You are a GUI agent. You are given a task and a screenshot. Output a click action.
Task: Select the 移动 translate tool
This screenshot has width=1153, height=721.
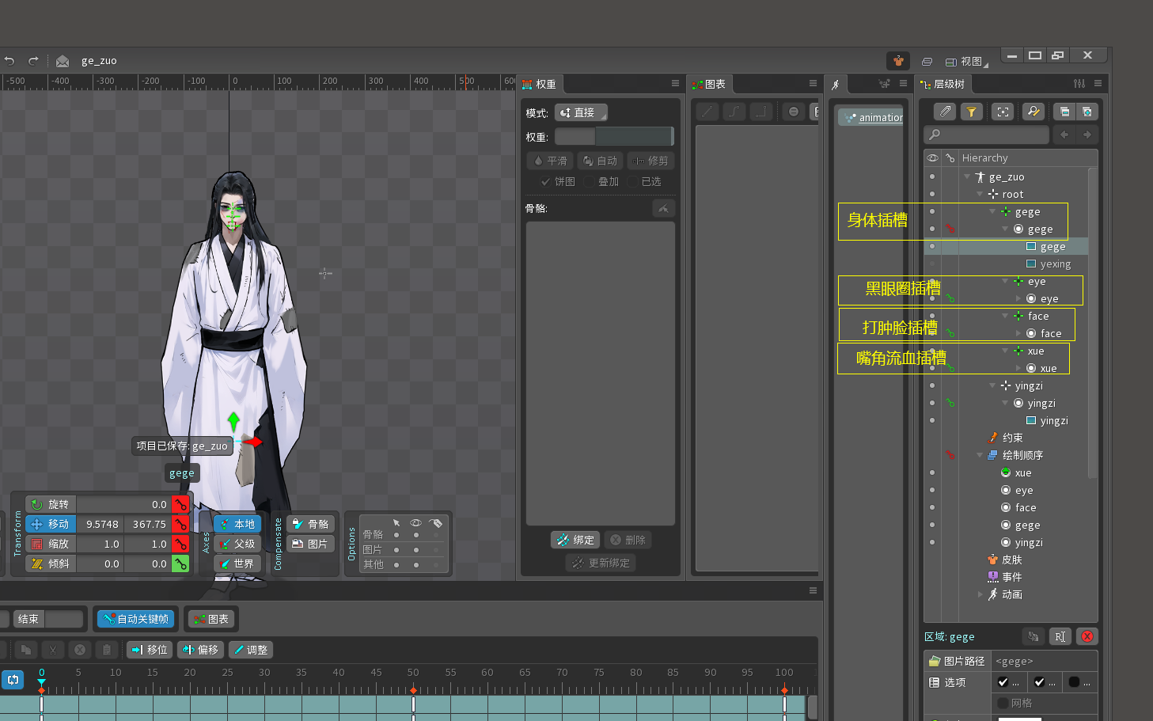(51, 524)
